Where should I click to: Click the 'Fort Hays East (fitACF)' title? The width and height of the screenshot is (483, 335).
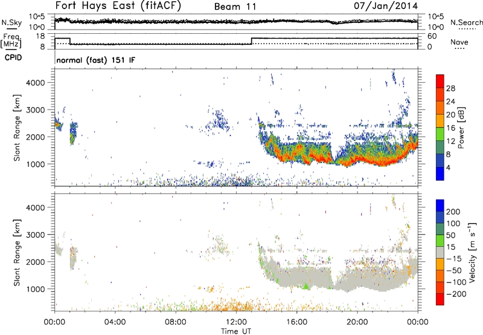point(118,6)
